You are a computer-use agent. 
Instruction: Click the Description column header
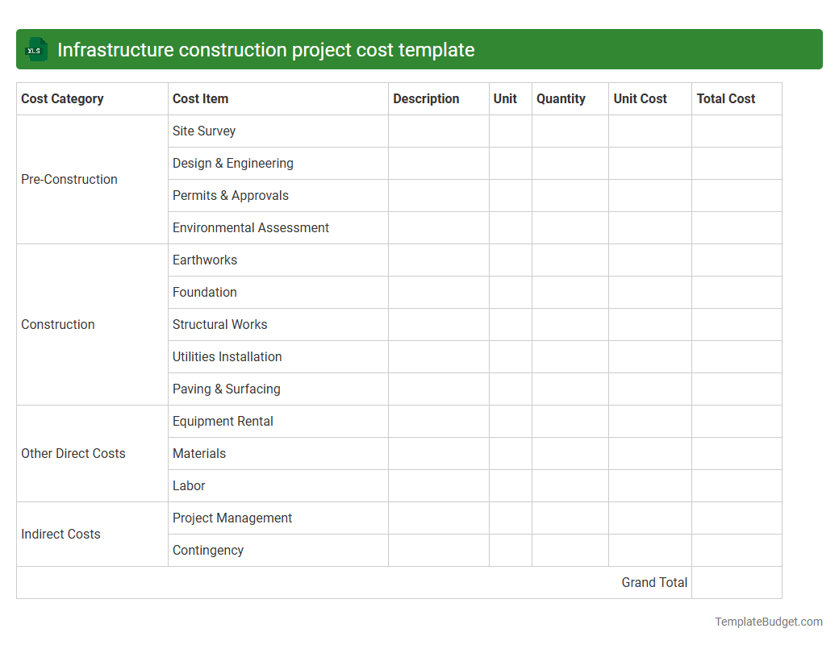426,98
